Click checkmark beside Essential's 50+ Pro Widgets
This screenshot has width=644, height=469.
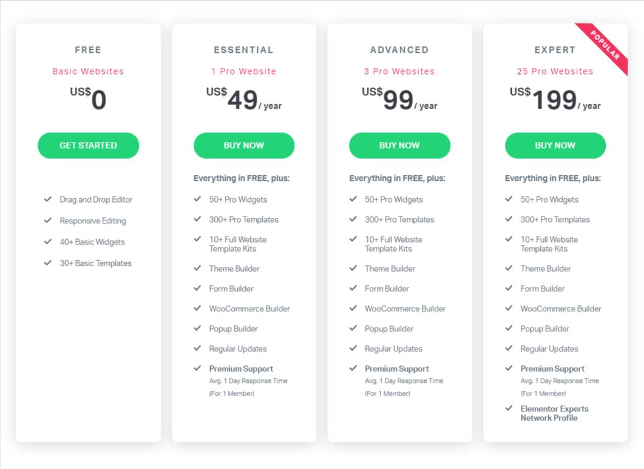coord(197,199)
